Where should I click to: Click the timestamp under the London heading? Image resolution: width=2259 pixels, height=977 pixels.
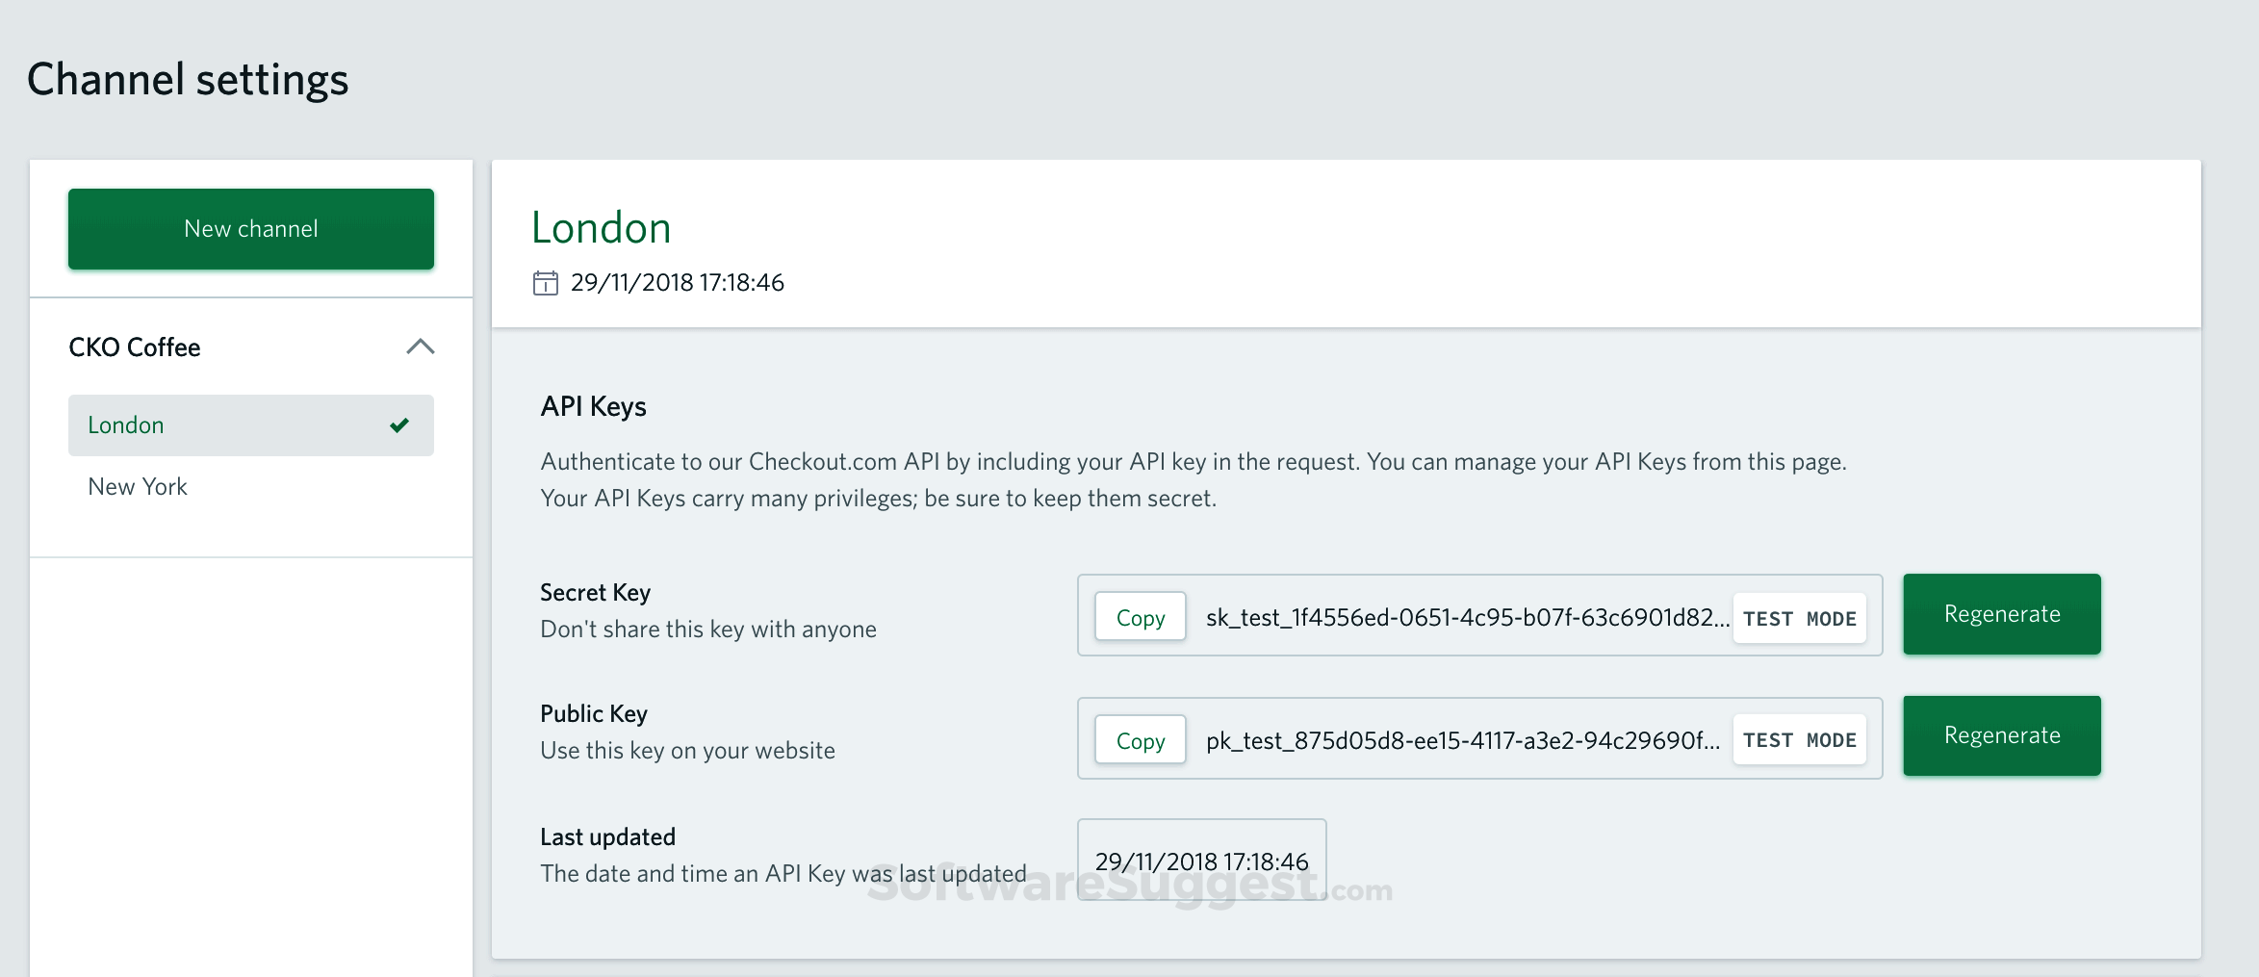coord(678,282)
